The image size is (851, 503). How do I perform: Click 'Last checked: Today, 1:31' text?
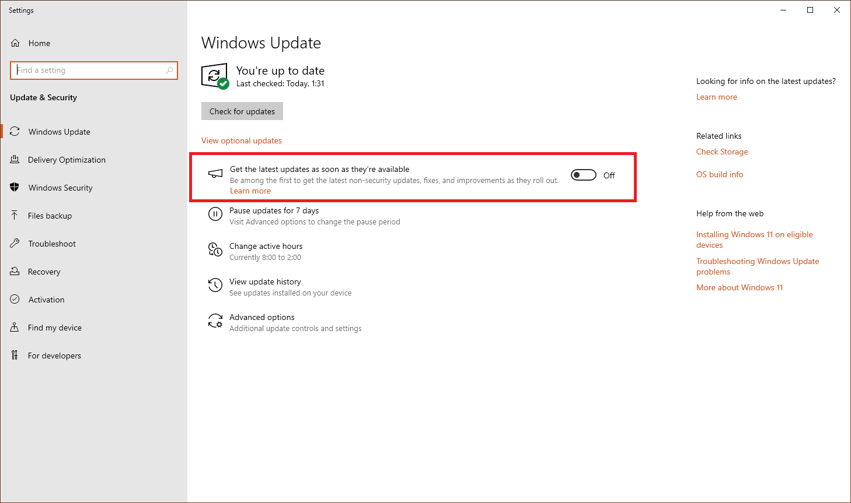pyautogui.click(x=280, y=84)
